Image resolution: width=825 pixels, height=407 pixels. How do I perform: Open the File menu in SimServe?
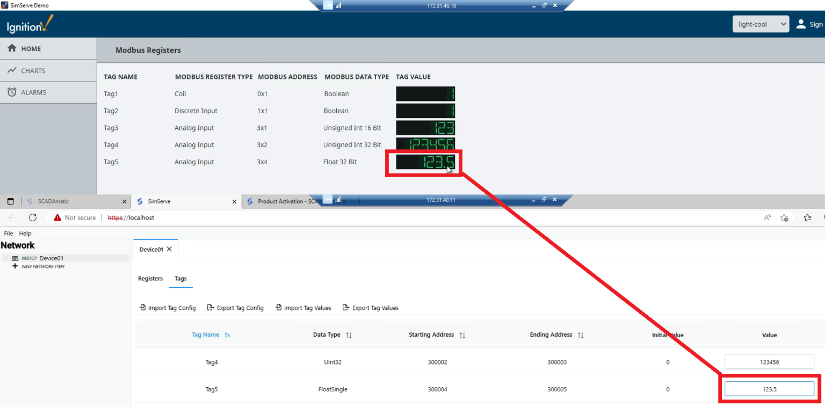pos(8,233)
